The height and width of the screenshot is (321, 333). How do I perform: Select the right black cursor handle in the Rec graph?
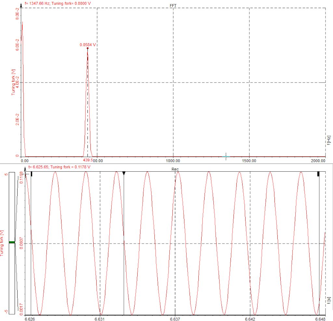click(318, 174)
